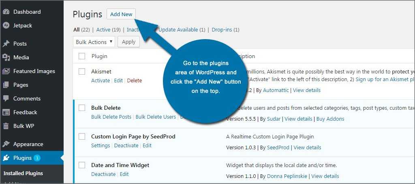Viewport: 415px width, 184px height.
Task: Check the Date and Time Widget checkbox
Action: point(82,165)
